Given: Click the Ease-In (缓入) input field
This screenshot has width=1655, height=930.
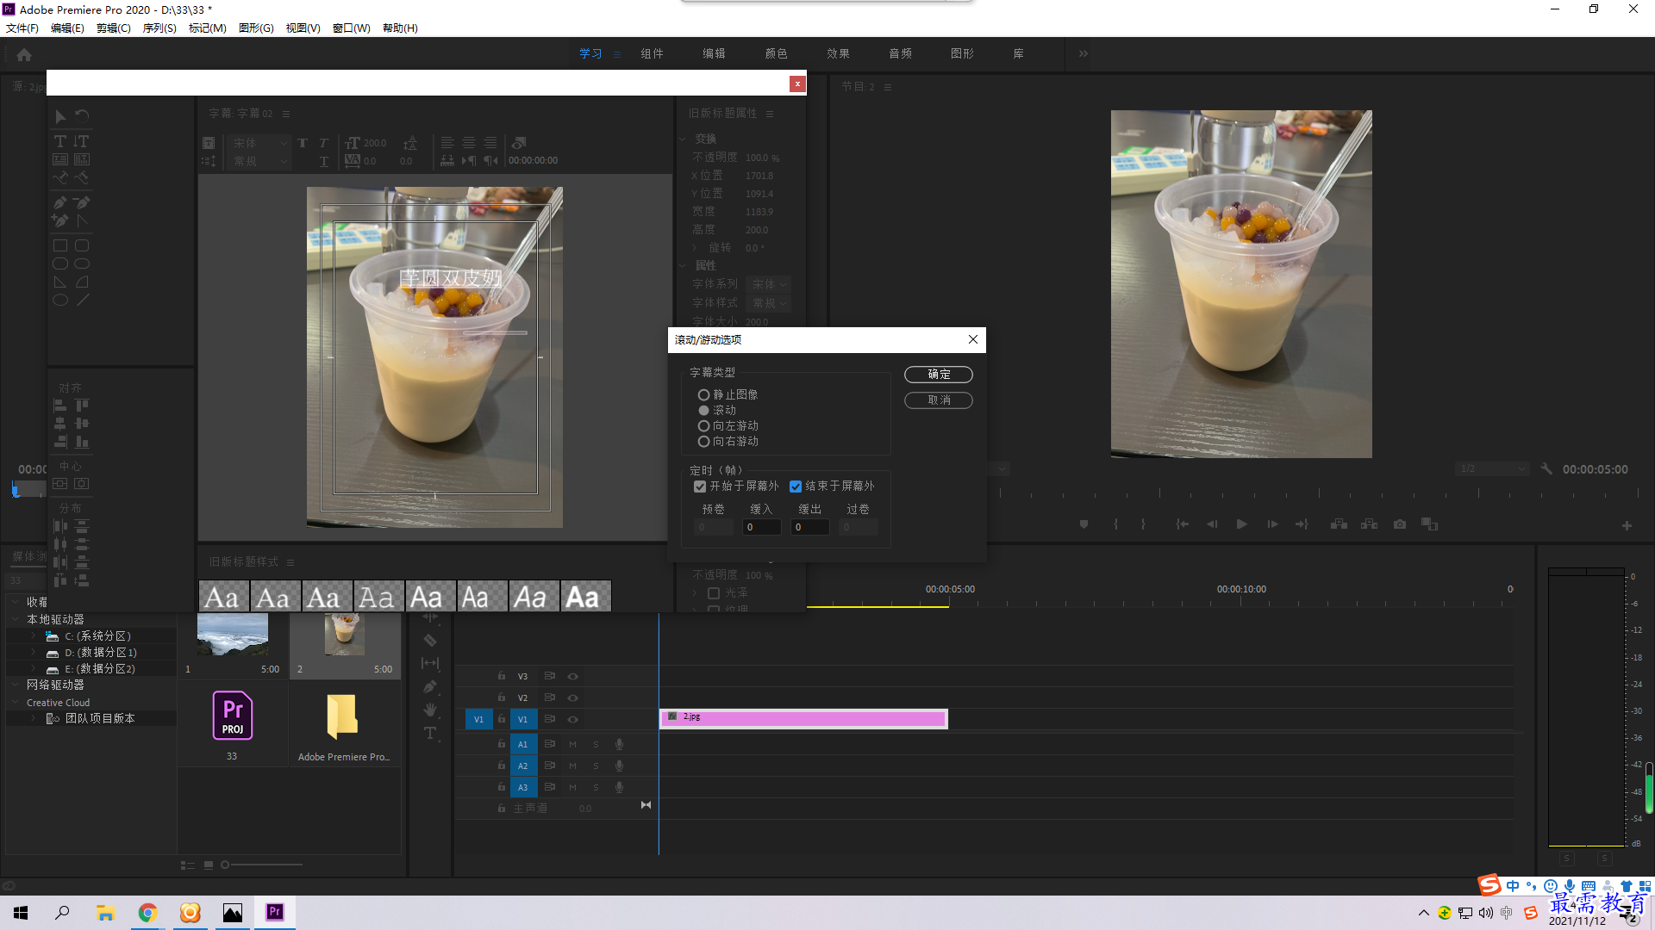Looking at the screenshot, I should (x=762, y=527).
